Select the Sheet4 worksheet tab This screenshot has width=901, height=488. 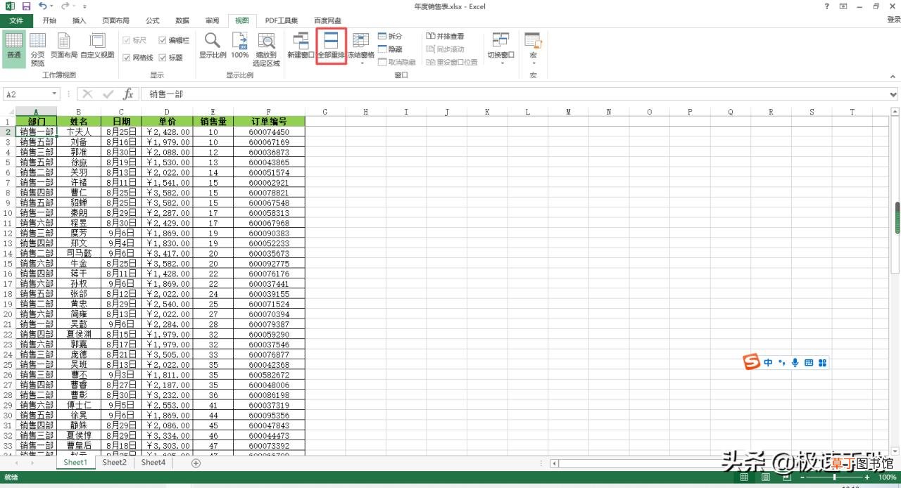153,463
